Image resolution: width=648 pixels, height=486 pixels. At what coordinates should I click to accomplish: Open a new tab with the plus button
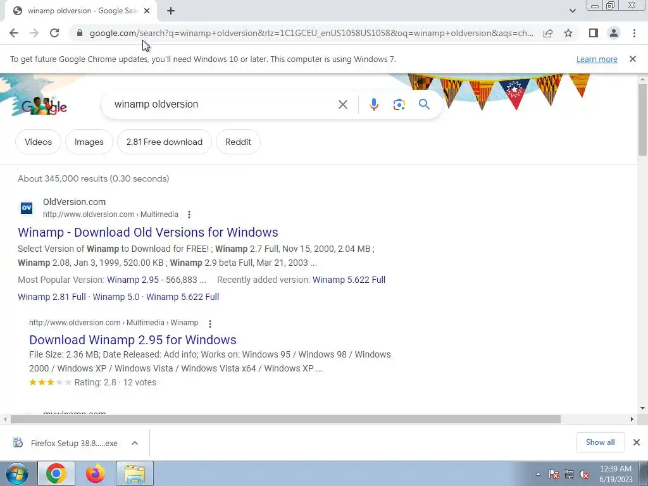(x=171, y=11)
